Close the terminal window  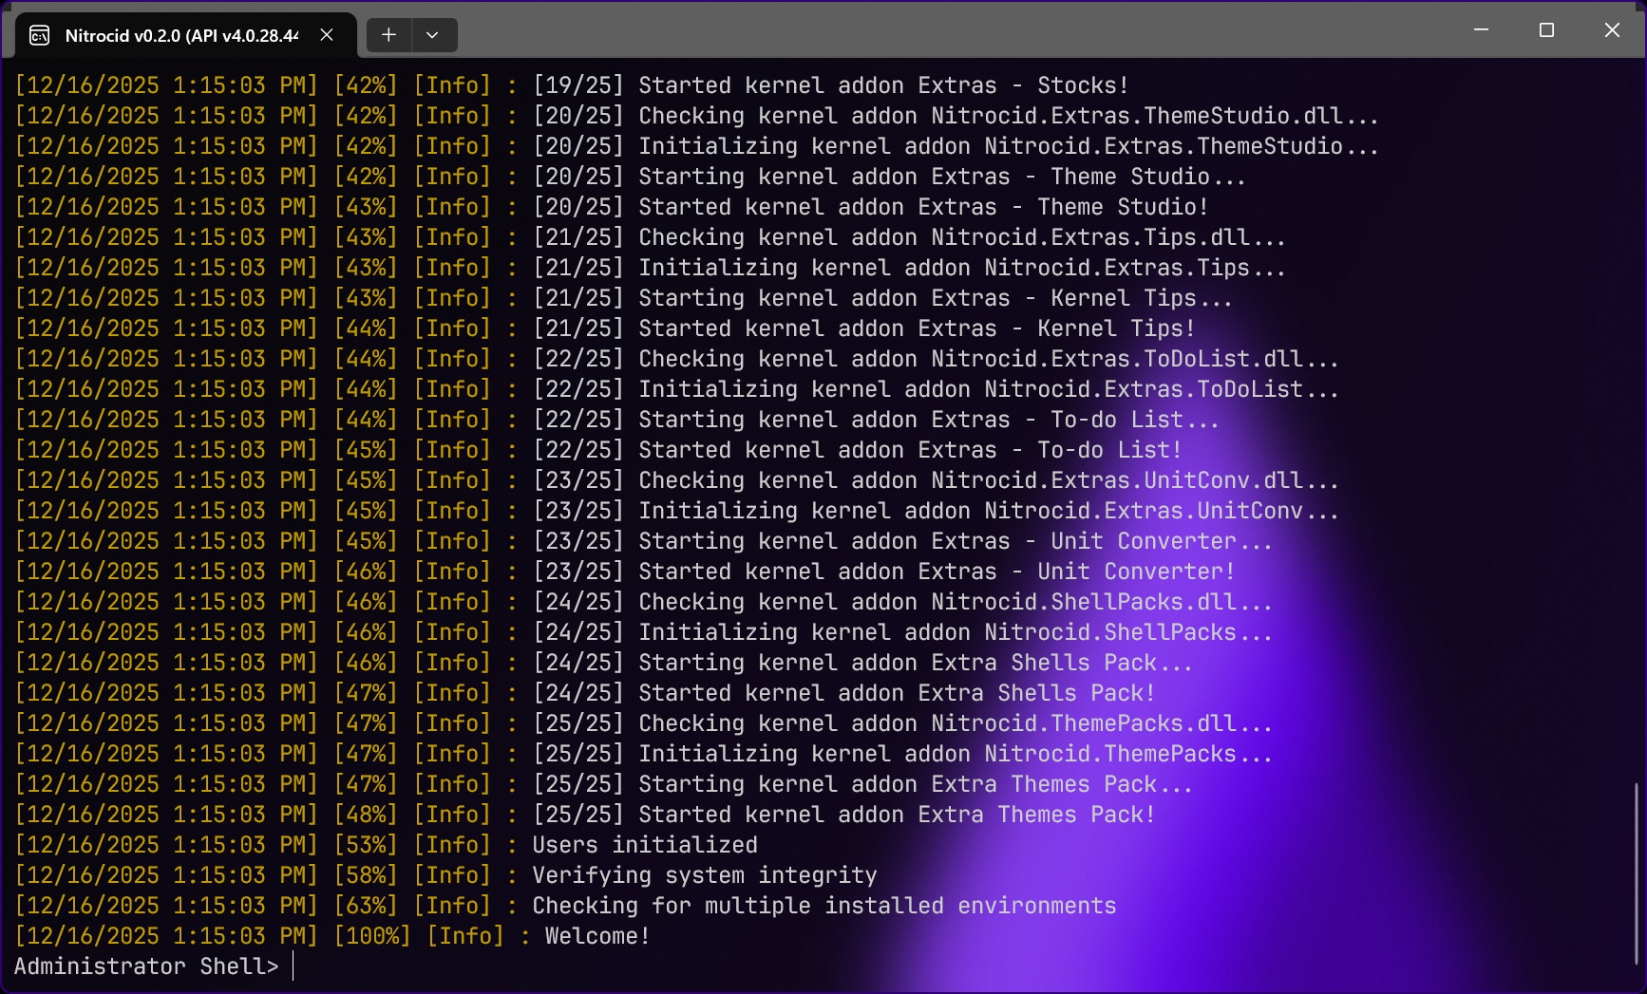pyautogui.click(x=1612, y=30)
